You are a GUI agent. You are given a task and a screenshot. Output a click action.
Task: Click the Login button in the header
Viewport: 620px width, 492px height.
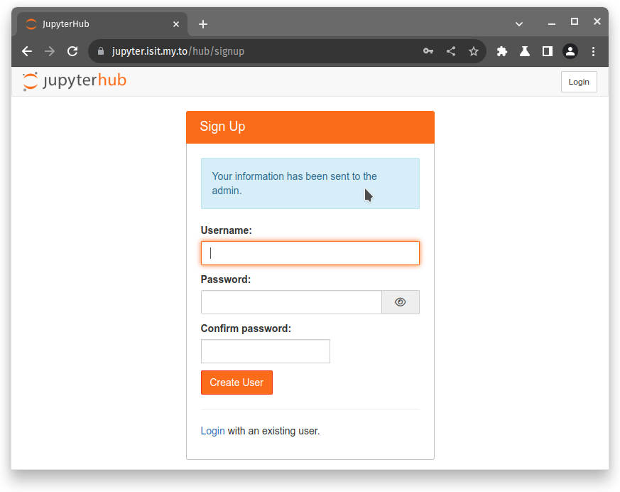[579, 82]
